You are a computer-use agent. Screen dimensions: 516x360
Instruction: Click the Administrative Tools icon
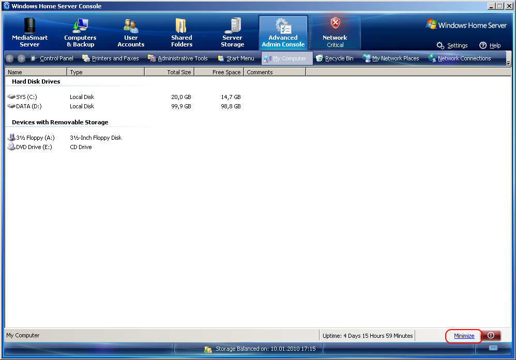(x=151, y=58)
